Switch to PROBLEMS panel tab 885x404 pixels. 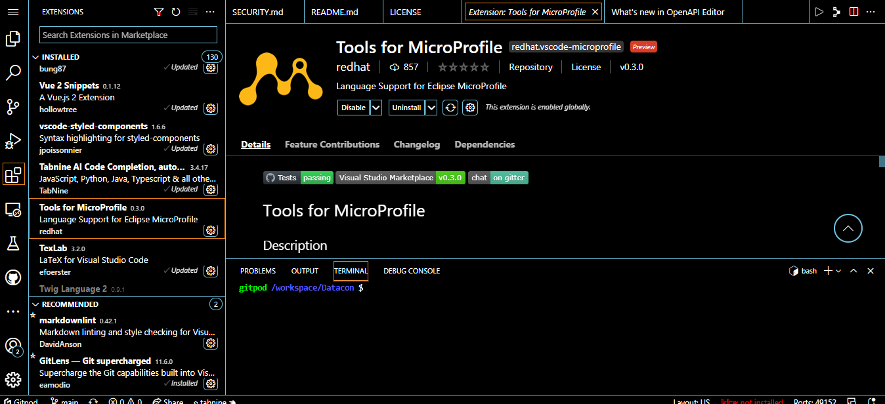tap(258, 271)
